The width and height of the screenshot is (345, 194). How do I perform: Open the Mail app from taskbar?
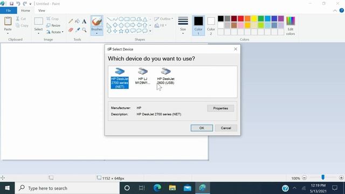(188, 188)
